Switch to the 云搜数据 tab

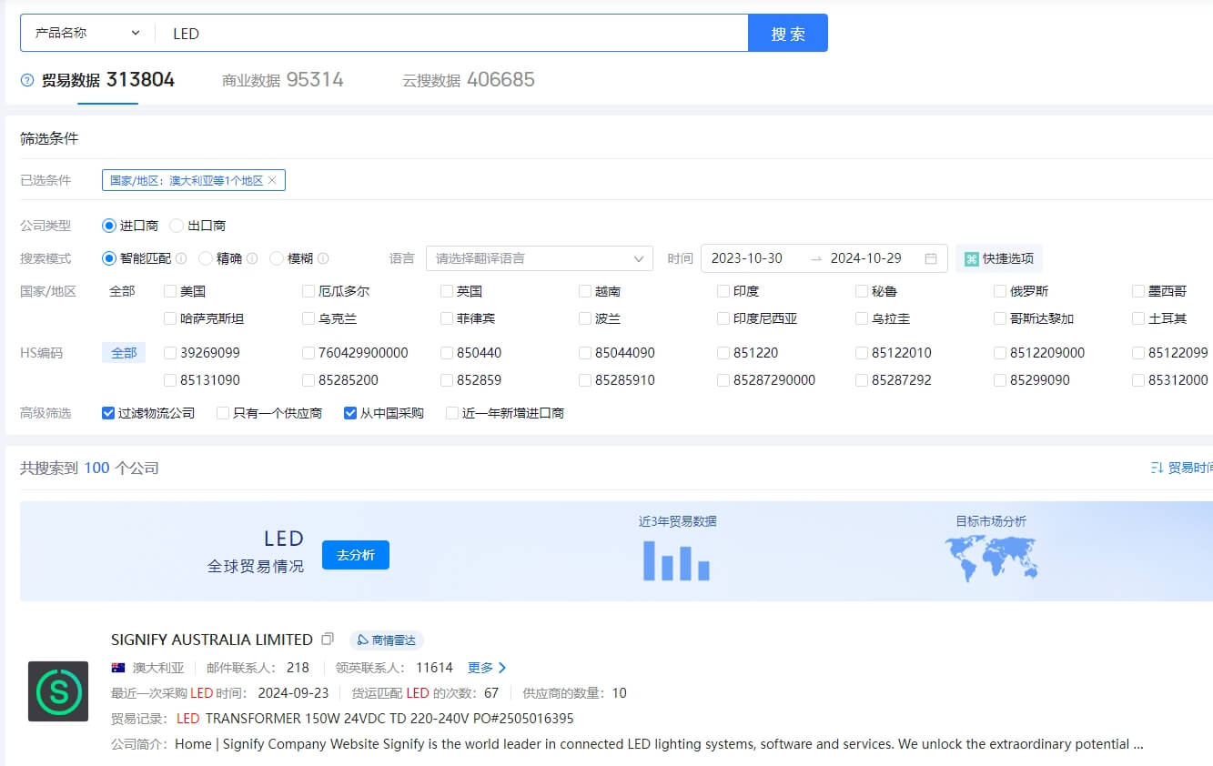[468, 80]
